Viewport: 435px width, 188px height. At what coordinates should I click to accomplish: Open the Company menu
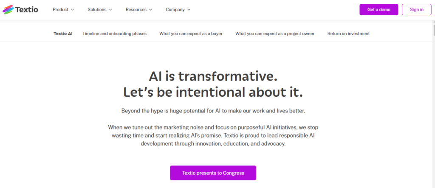pos(178,9)
